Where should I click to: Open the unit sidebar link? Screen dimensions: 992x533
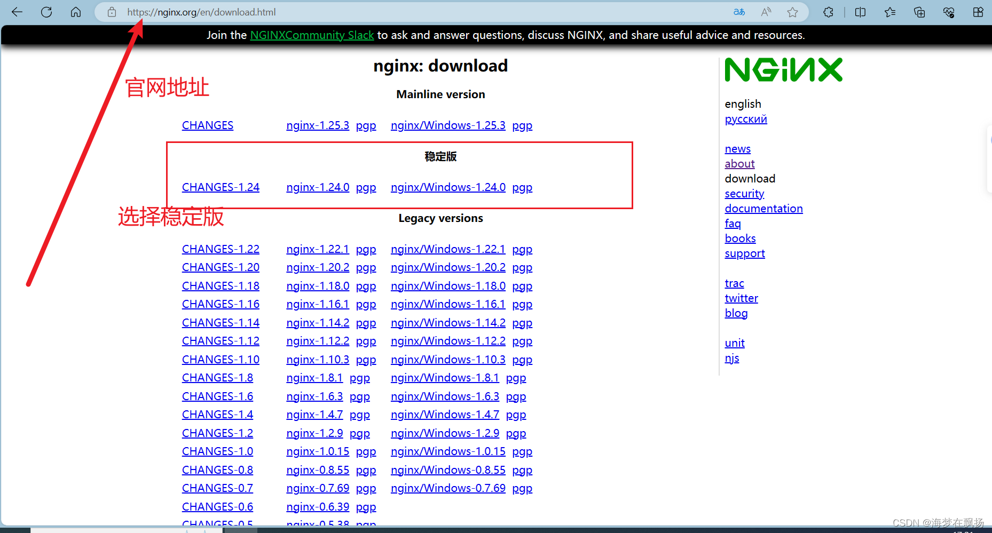click(x=735, y=343)
